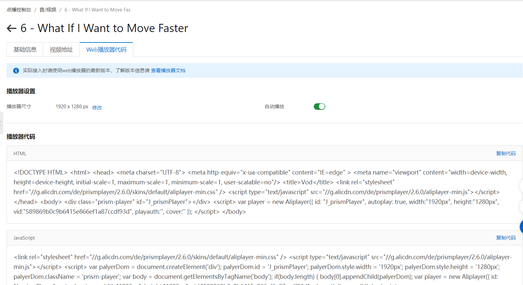The height and width of the screenshot is (285, 523).
Task: Click the blue info icon in notice
Action: 16,71
